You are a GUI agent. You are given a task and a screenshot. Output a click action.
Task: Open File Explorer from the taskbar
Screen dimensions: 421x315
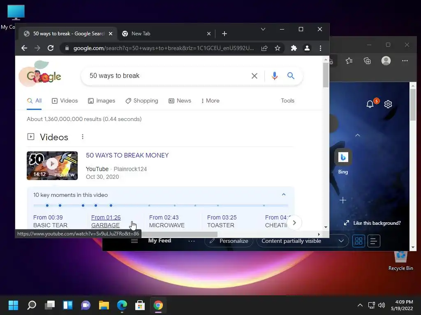pos(104,305)
